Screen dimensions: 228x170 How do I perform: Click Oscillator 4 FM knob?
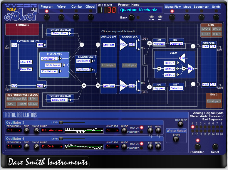tap(150, 147)
